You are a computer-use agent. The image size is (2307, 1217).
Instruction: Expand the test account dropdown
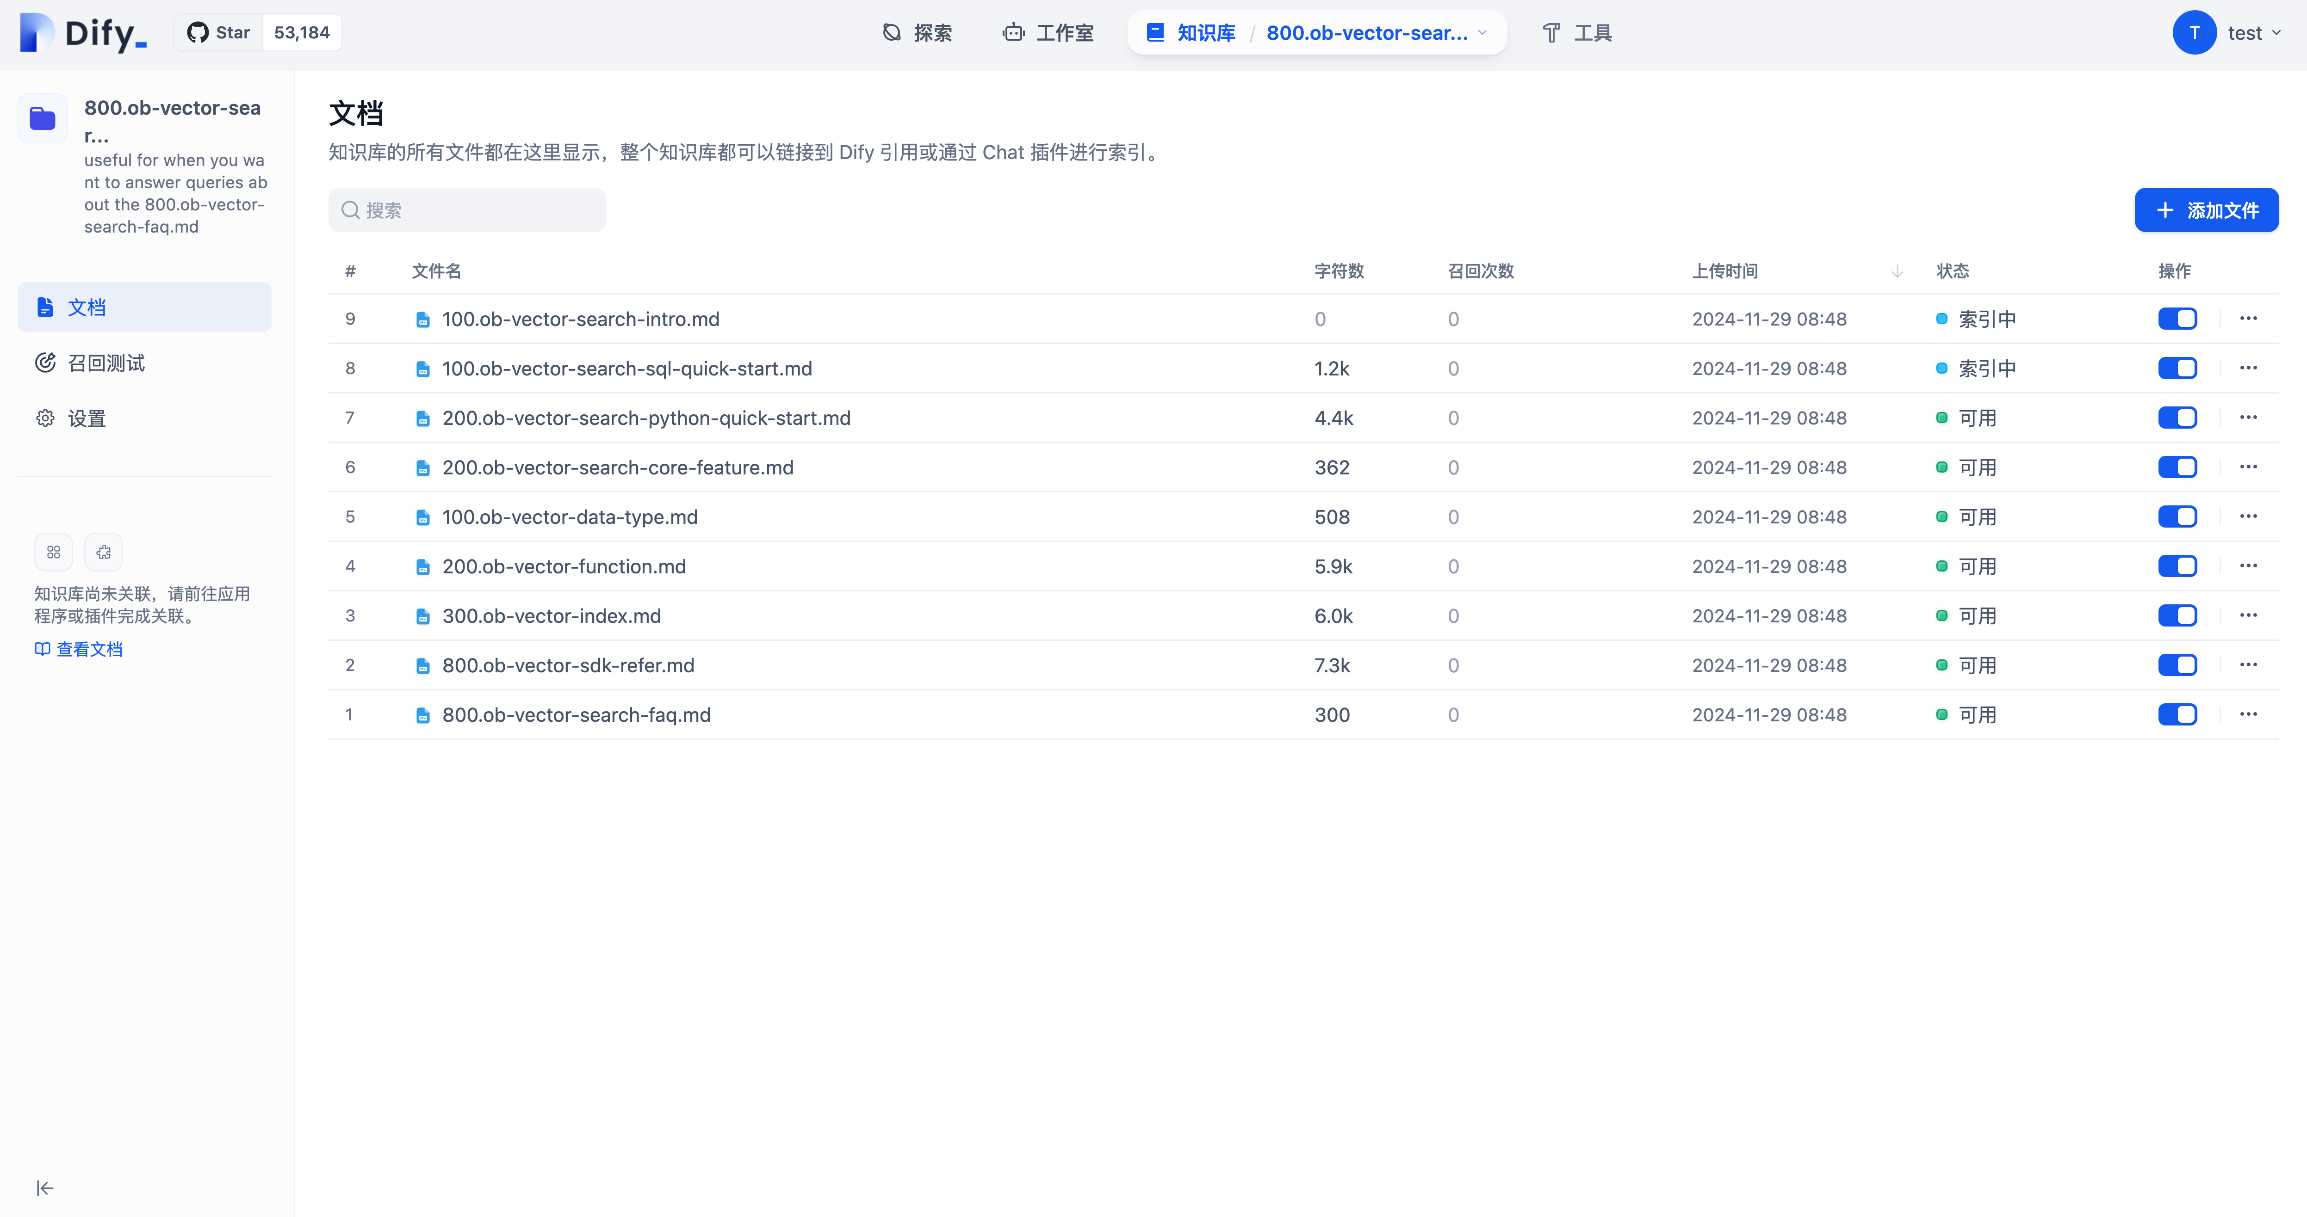(2254, 33)
